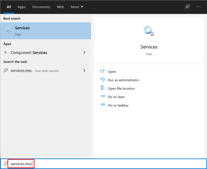
Task: Click the magnifier icon beside the services.msc web result
Action: [x=6, y=71]
